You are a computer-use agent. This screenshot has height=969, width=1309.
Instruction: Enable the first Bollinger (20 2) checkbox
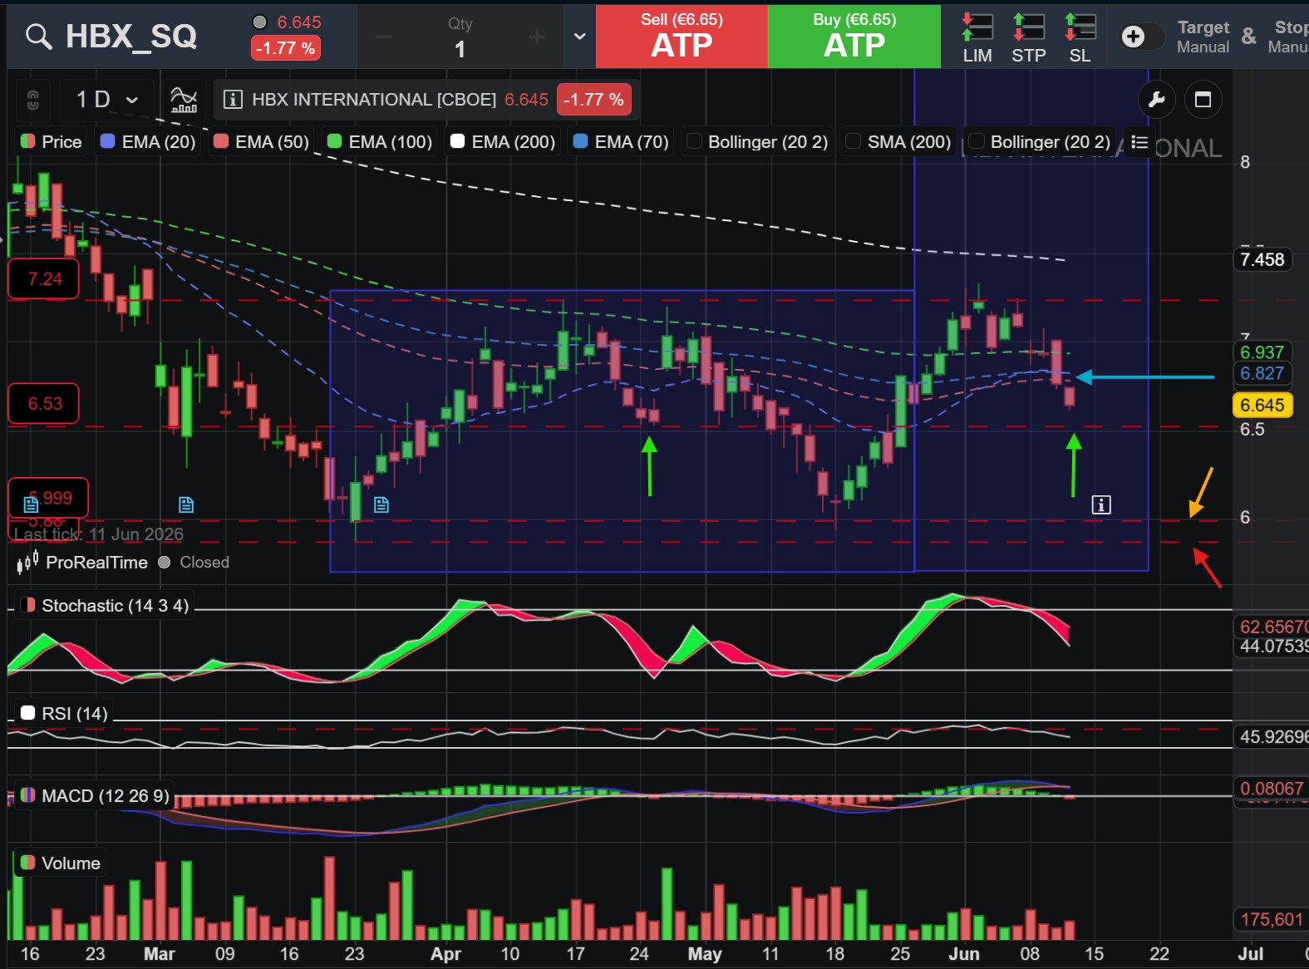pyautogui.click(x=693, y=141)
